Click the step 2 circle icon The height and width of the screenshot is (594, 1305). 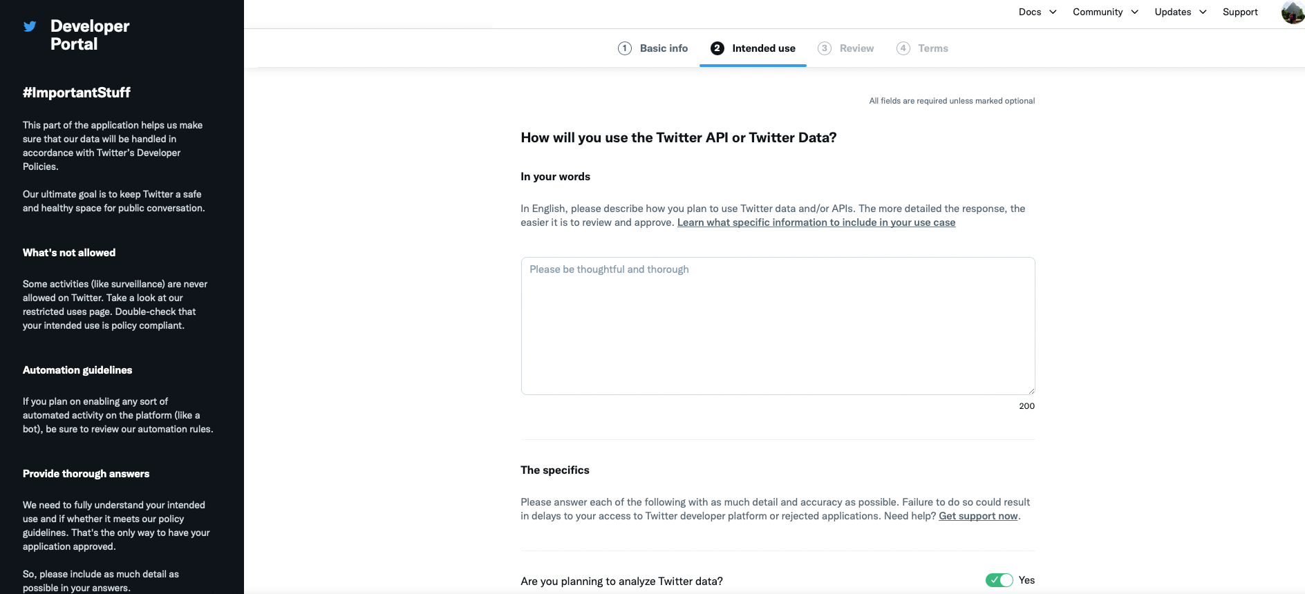coord(717,48)
